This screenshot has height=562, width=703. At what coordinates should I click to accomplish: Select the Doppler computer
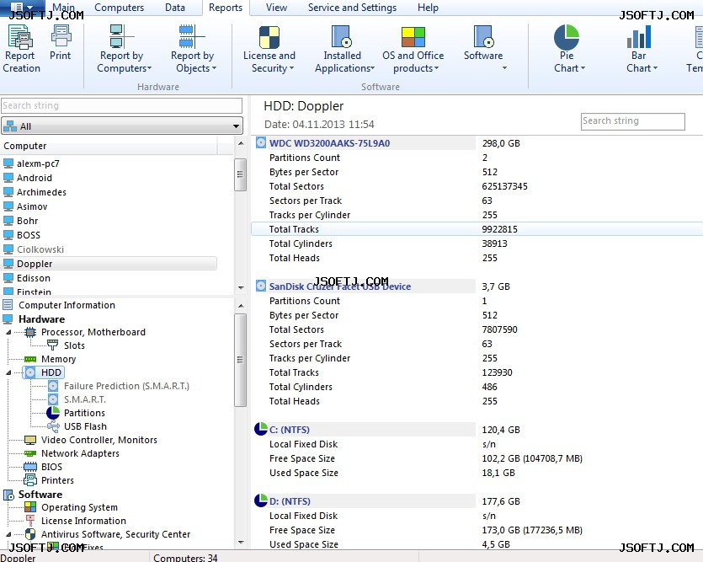click(109, 264)
